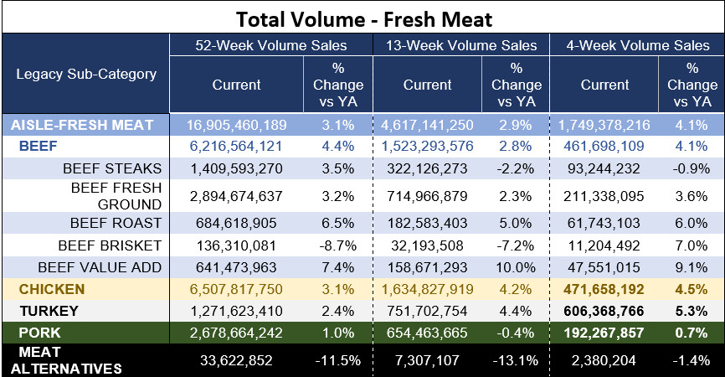The width and height of the screenshot is (725, 377).
Task: Select the 13-Week Volume Sales header
Action: [461, 45]
